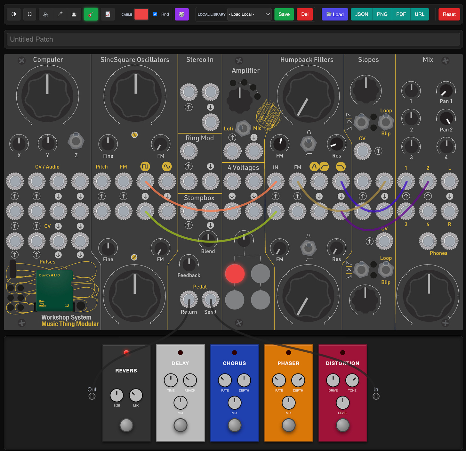
Task: Open the Load Local library dropdown
Action: click(x=249, y=14)
